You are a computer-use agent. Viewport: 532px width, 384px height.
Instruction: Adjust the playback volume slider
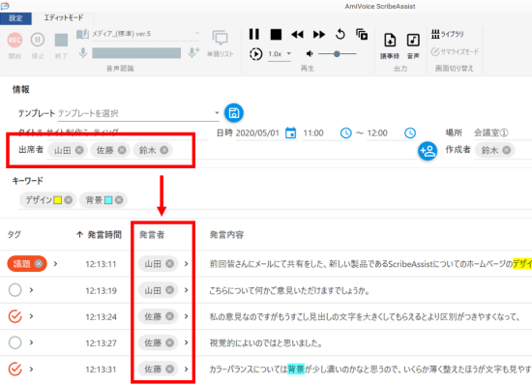pos(337,53)
